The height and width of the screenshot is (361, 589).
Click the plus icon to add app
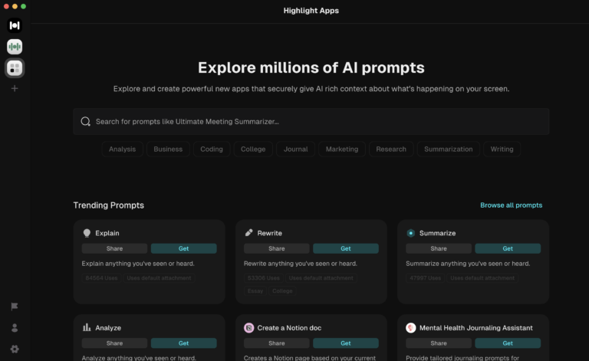15,89
